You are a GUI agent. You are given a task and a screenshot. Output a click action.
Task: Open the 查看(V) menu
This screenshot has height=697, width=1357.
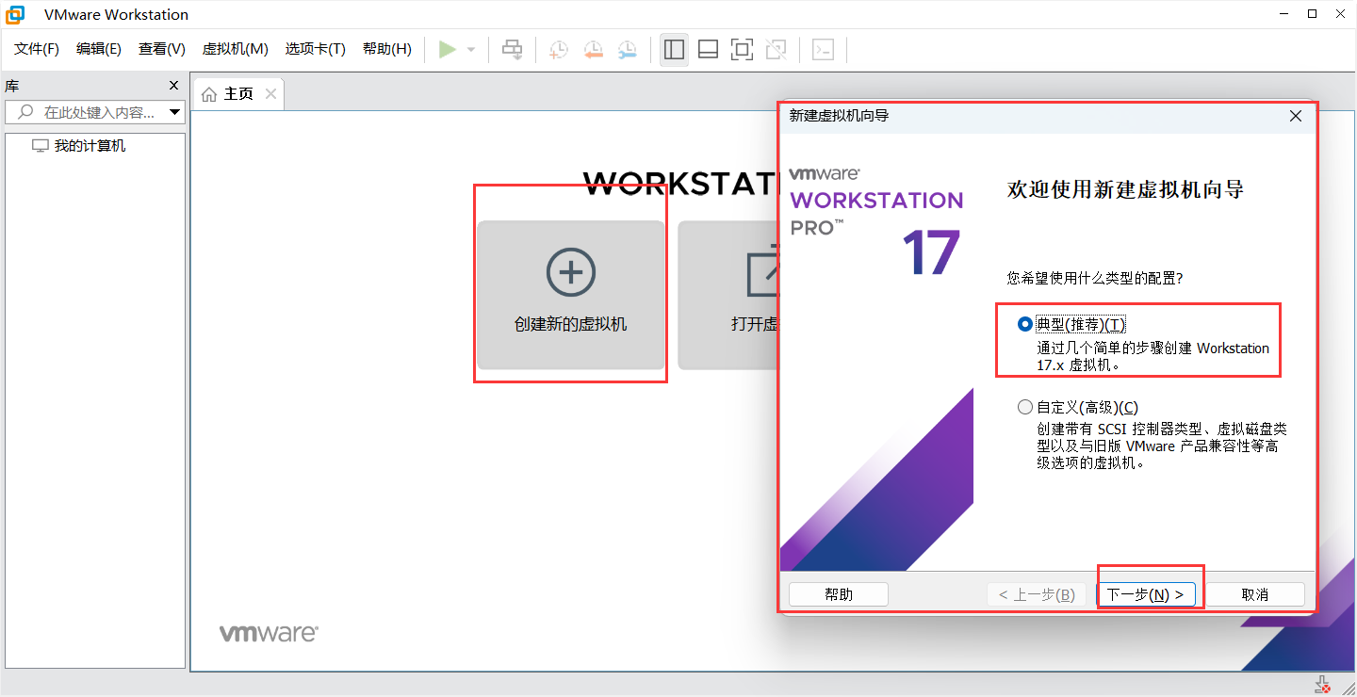[162, 49]
